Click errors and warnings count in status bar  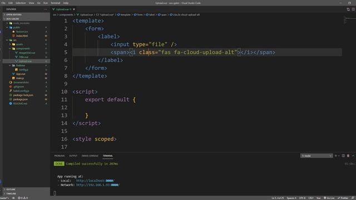23,198
